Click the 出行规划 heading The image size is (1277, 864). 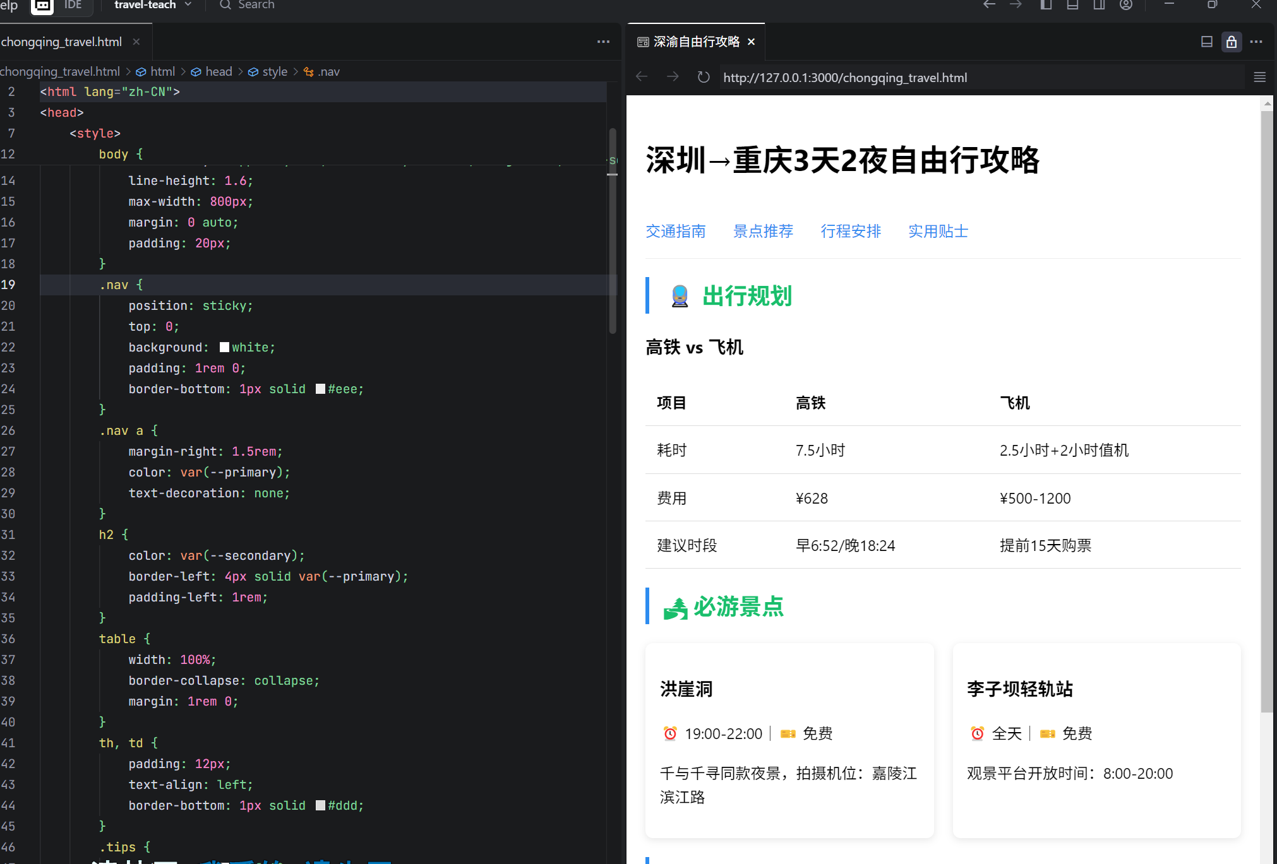747,295
